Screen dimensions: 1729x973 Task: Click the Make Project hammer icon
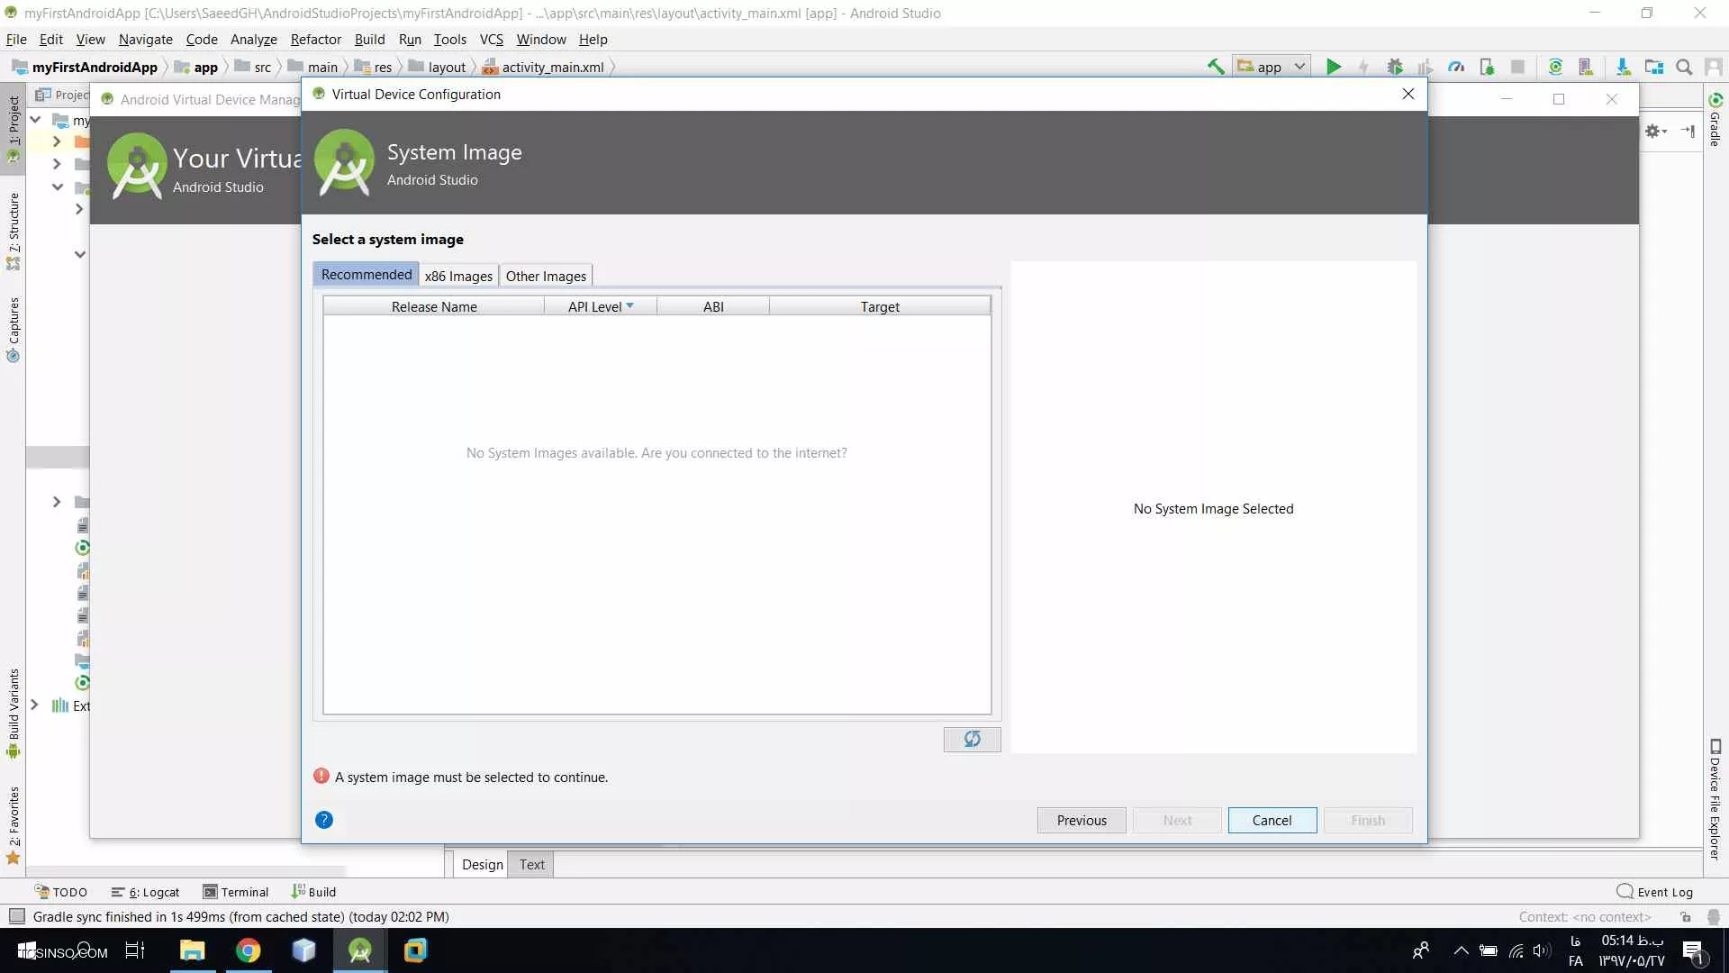pyautogui.click(x=1216, y=67)
